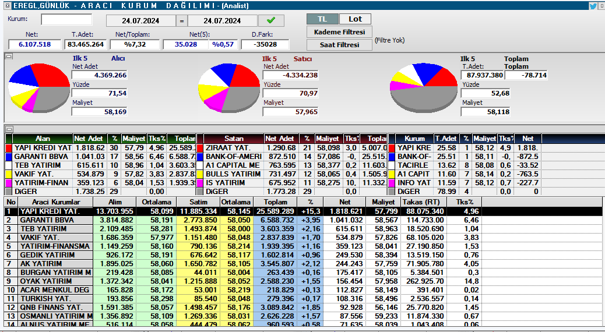
Task: Click A1 CAPITAL ME in the Satan table
Action: click(x=233, y=165)
